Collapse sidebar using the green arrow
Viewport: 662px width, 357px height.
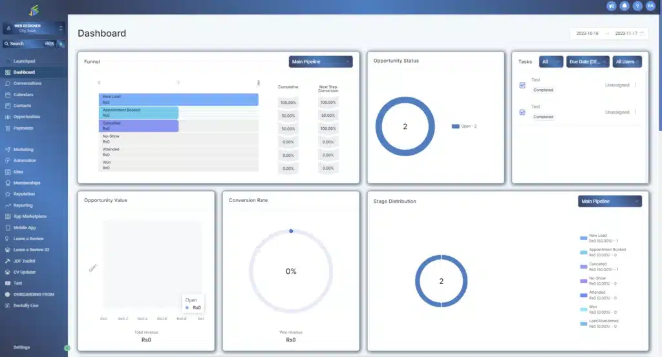[67, 348]
